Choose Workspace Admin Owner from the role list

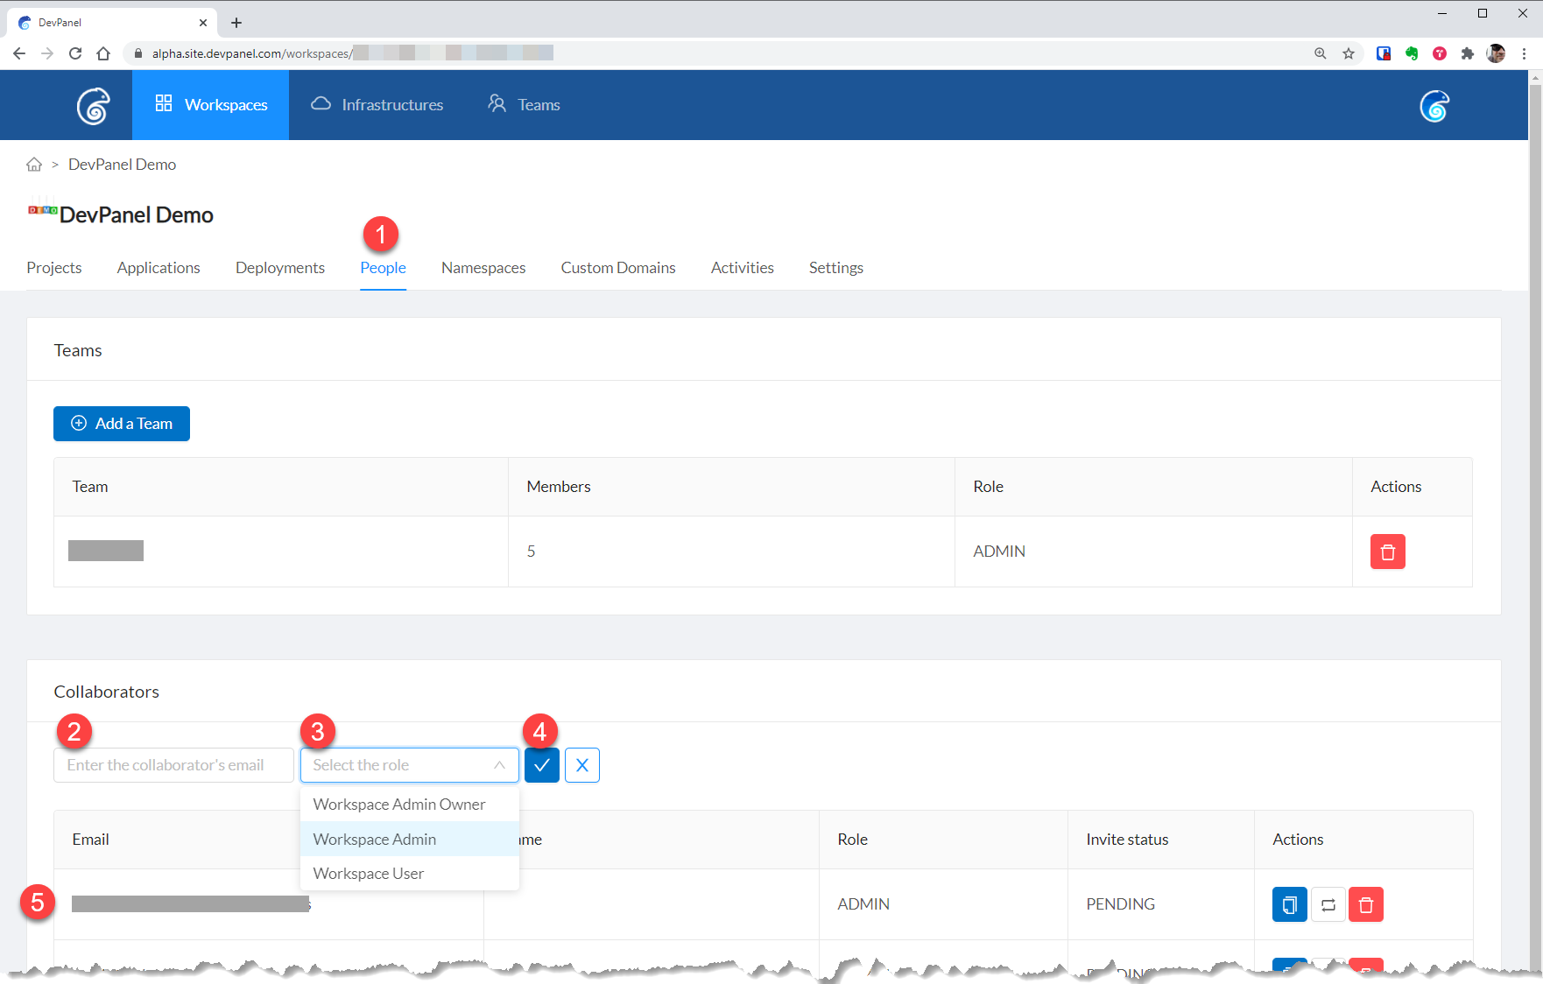pyautogui.click(x=399, y=805)
